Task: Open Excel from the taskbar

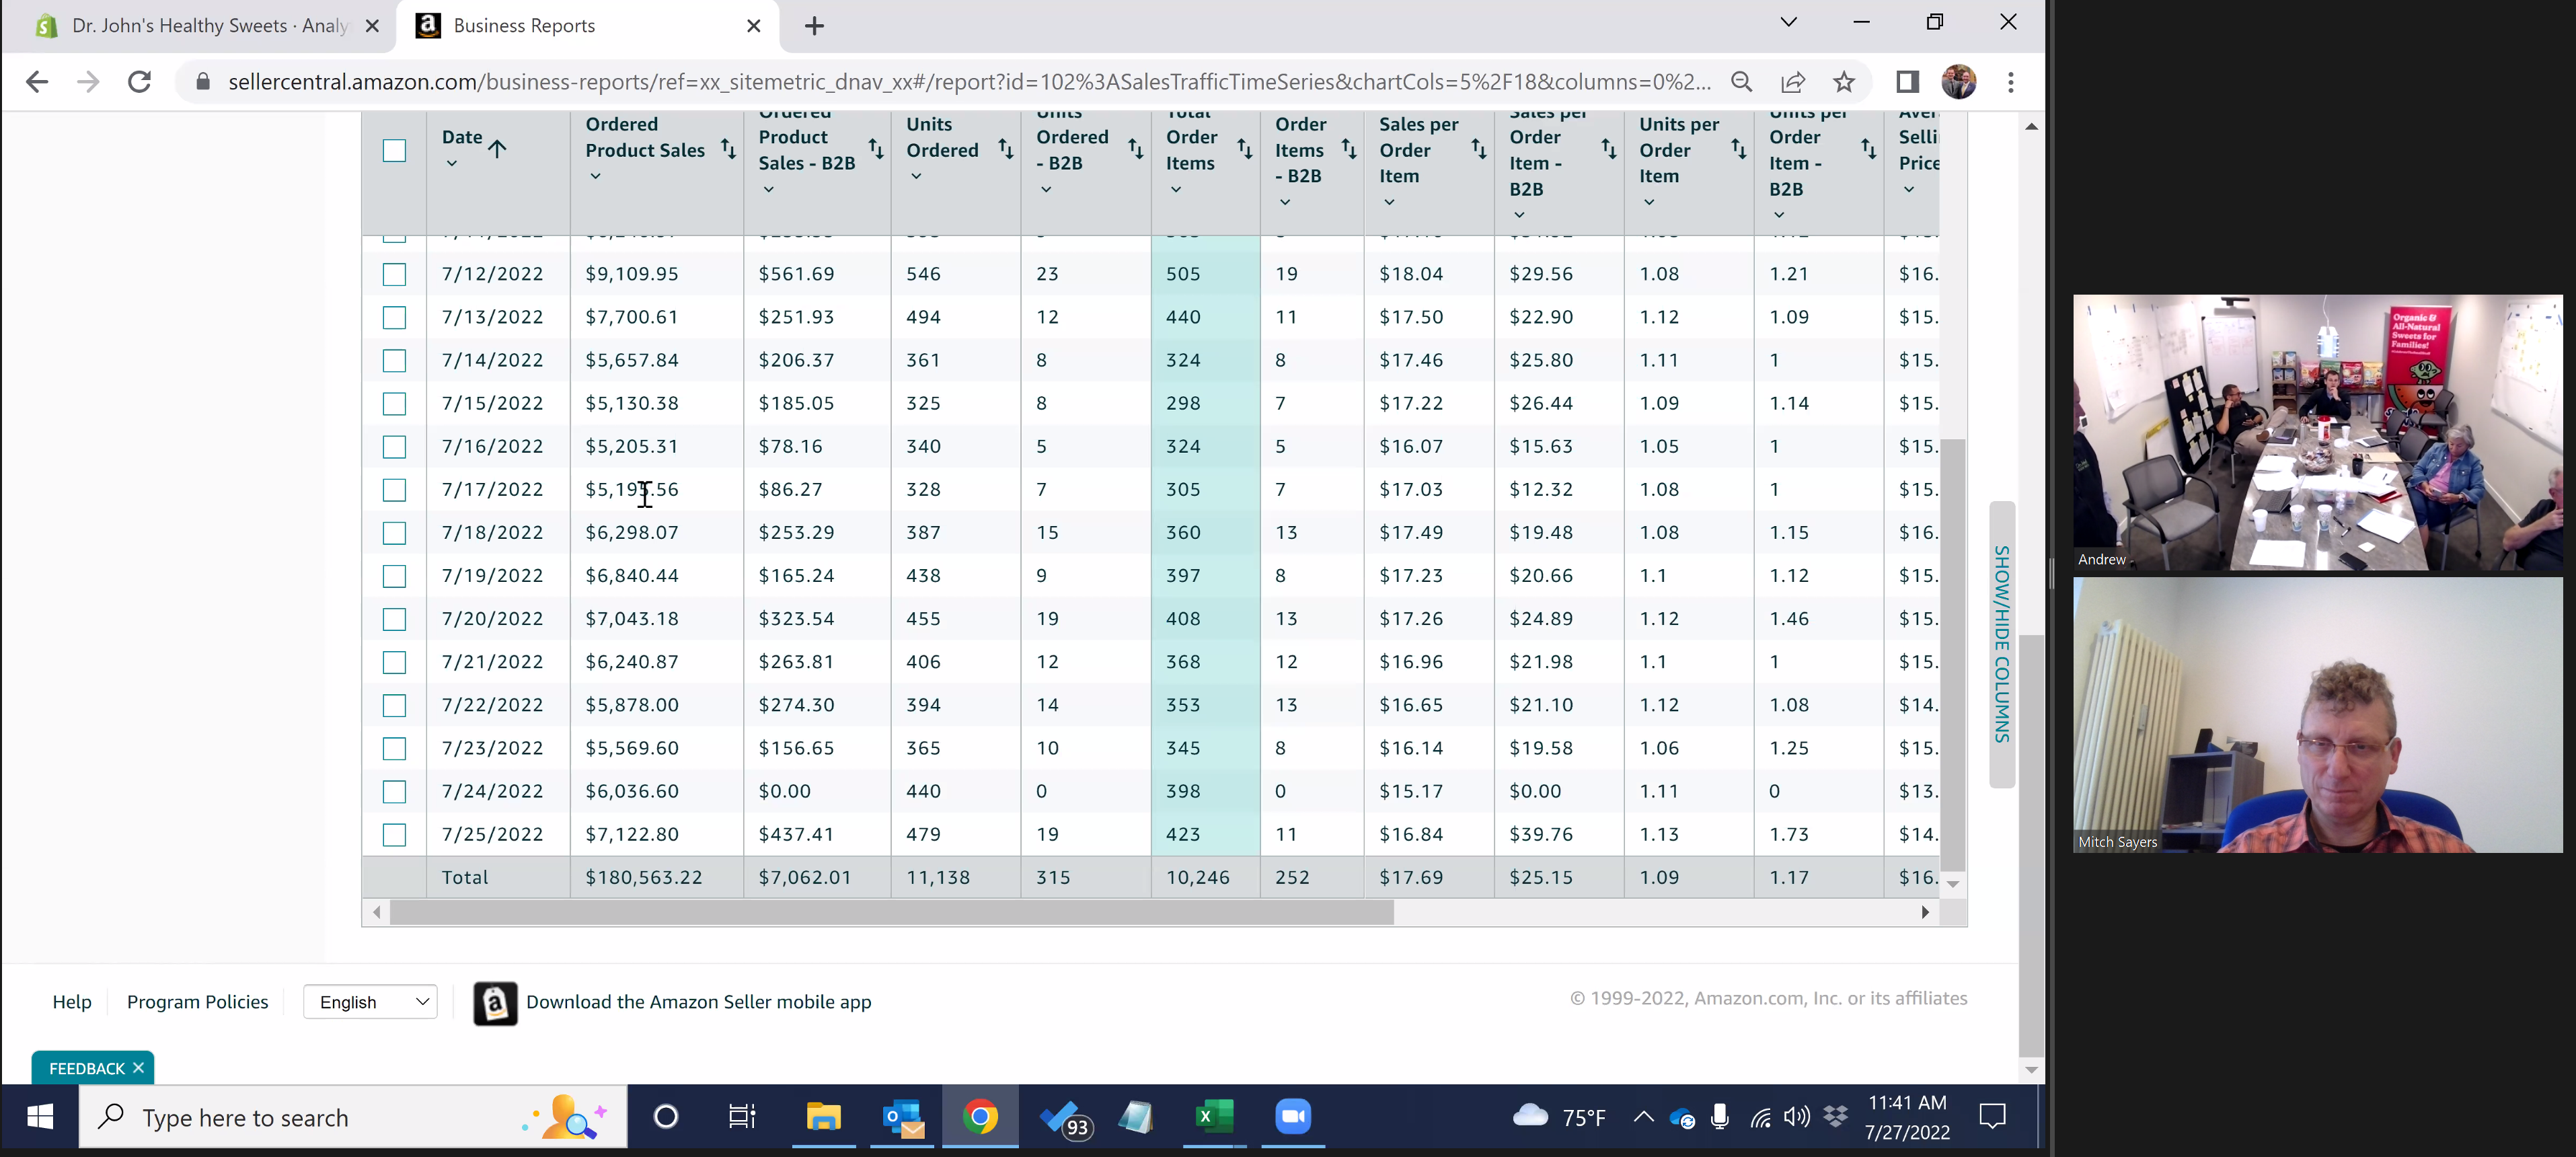Action: (1214, 1116)
